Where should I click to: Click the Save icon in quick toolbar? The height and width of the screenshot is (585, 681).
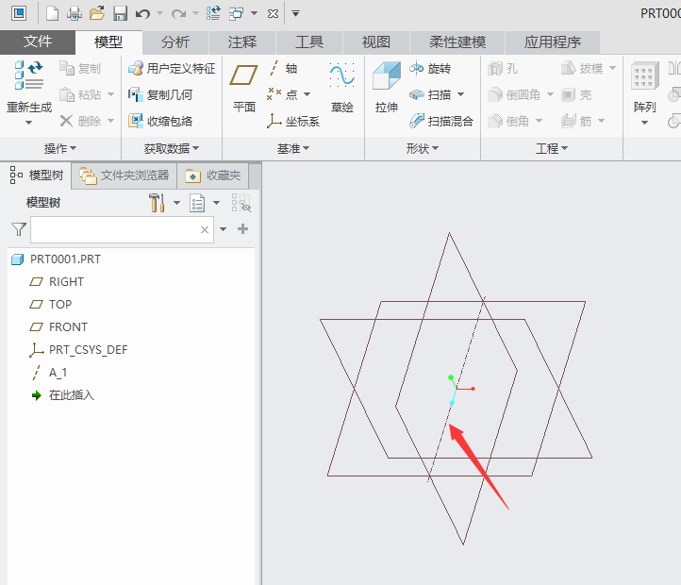(120, 13)
